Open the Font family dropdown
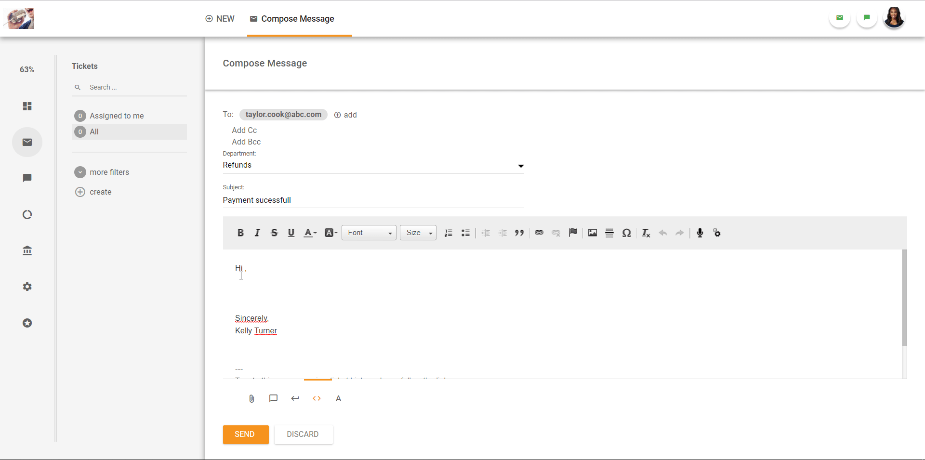 [x=369, y=233]
